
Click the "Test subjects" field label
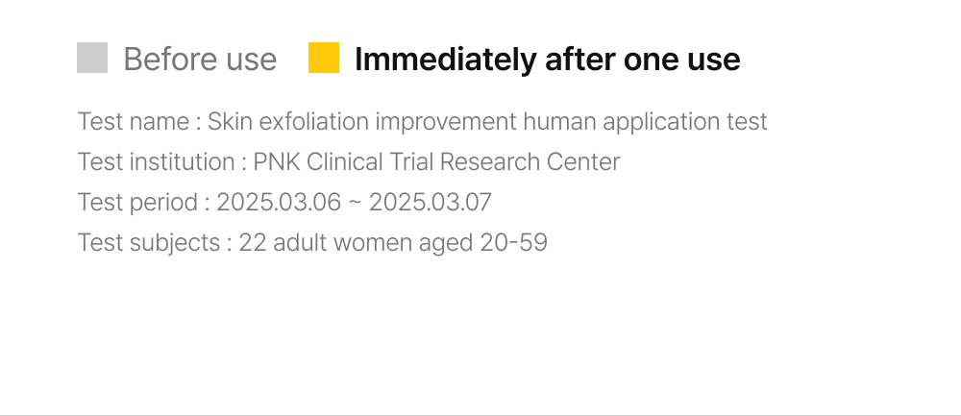point(148,242)
